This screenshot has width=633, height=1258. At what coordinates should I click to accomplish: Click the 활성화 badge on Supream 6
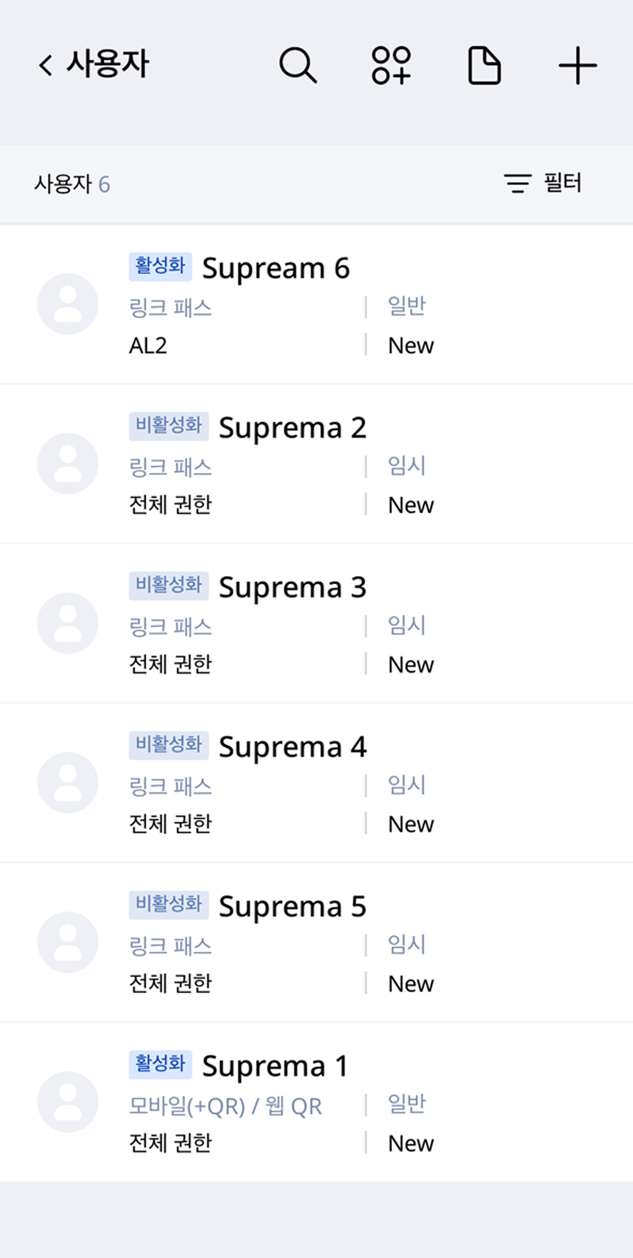click(x=160, y=266)
